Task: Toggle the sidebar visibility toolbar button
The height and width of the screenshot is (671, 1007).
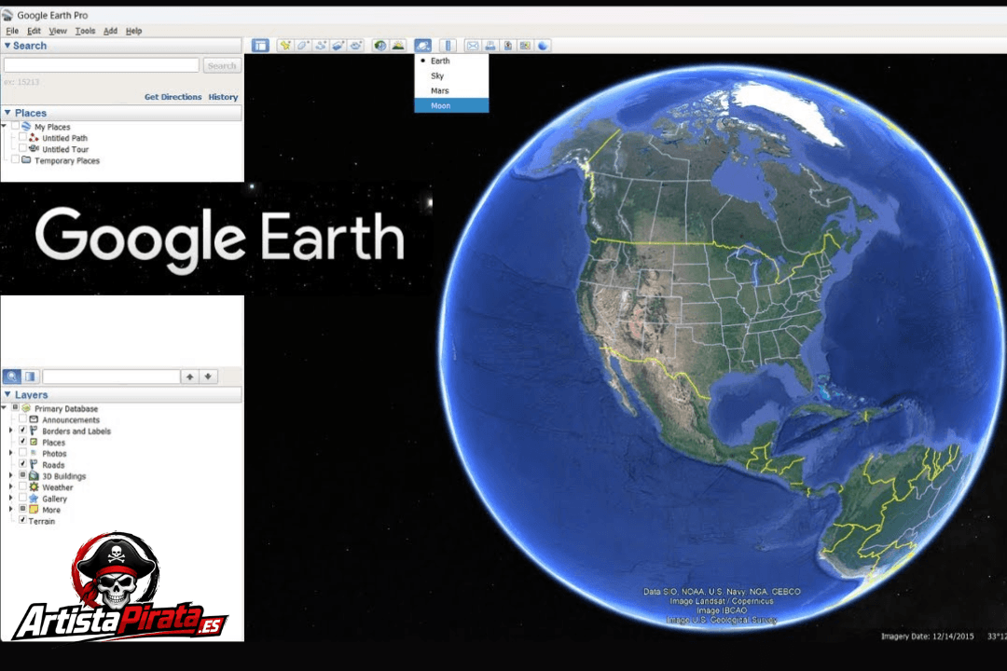Action: [x=260, y=46]
